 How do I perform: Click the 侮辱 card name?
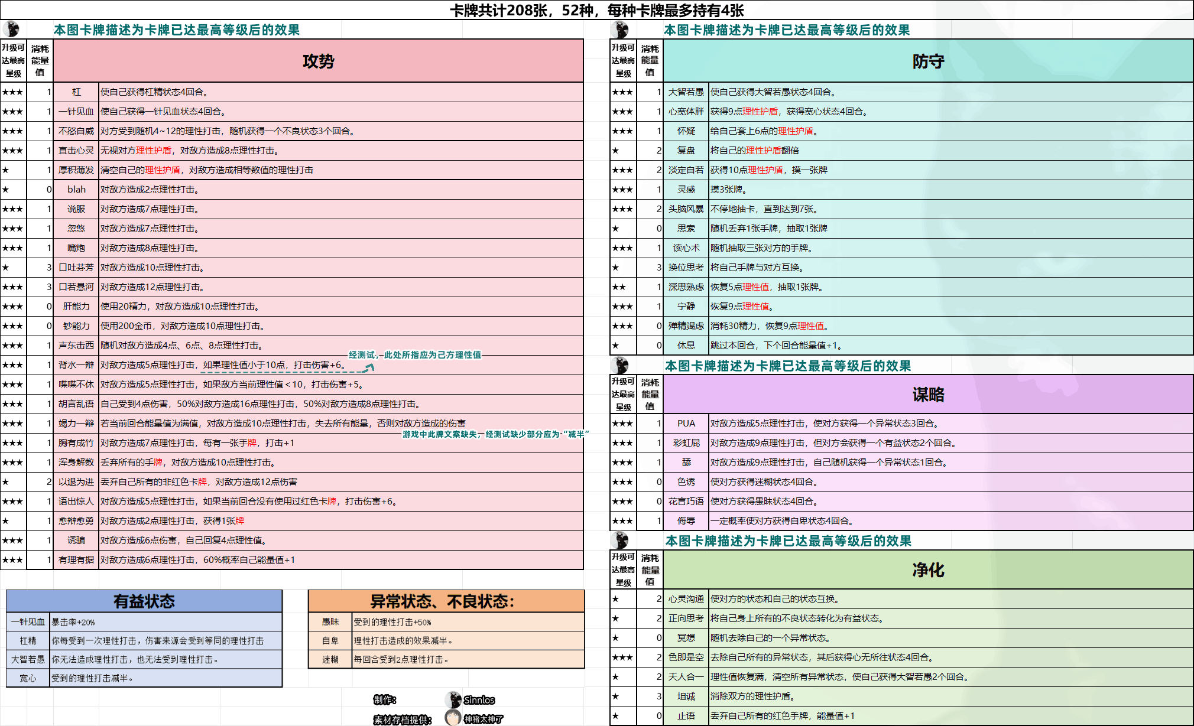pyautogui.click(x=686, y=521)
